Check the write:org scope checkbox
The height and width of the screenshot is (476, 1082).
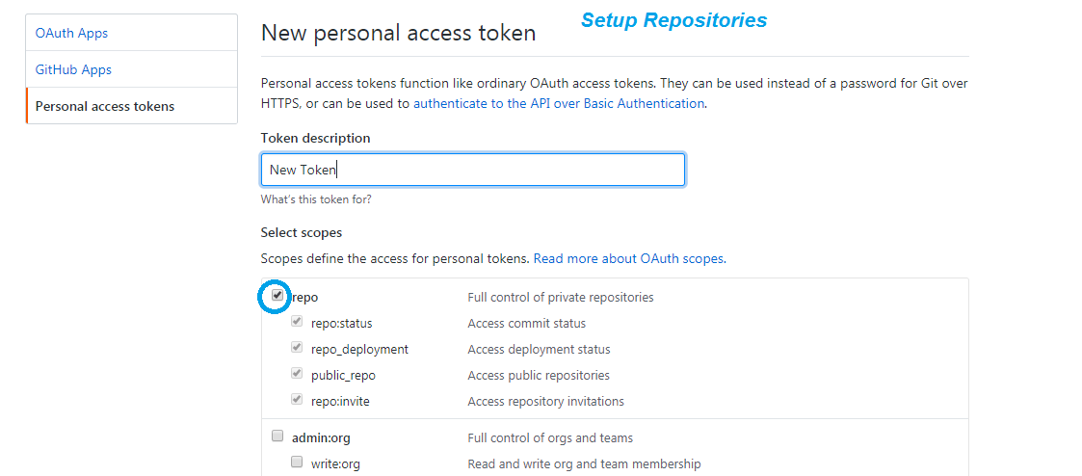coord(297,463)
